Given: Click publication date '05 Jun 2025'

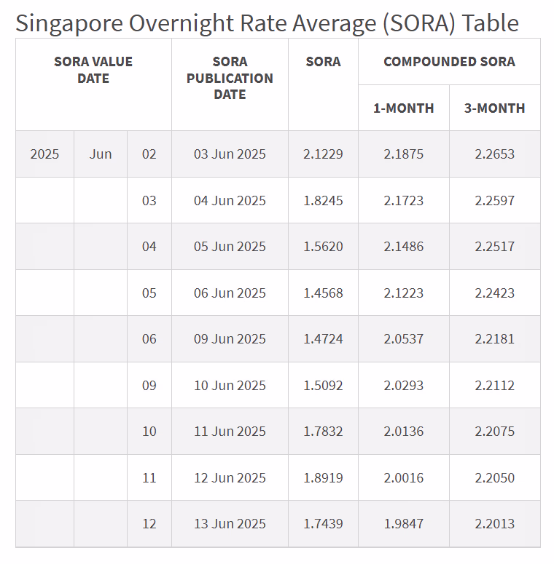Looking at the screenshot, I should click(x=230, y=247).
